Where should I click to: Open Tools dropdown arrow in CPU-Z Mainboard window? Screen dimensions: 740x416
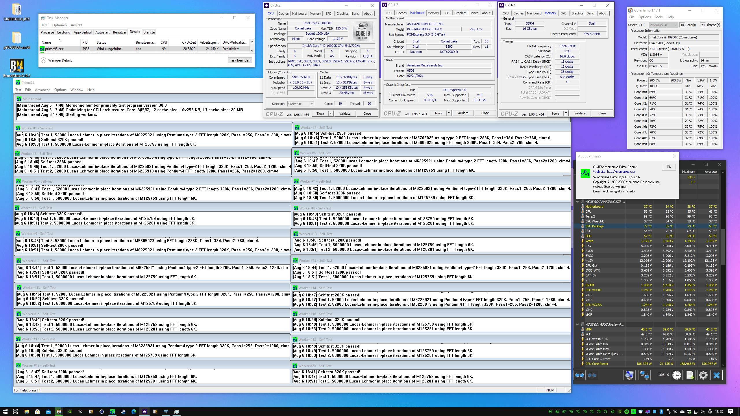pyautogui.click(x=449, y=113)
